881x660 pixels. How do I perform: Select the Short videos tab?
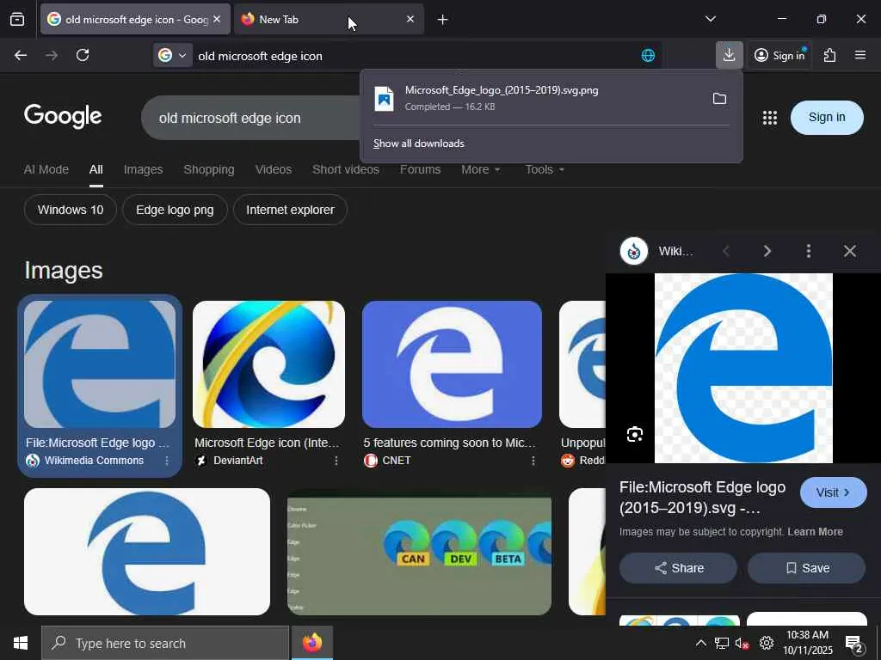click(x=346, y=169)
